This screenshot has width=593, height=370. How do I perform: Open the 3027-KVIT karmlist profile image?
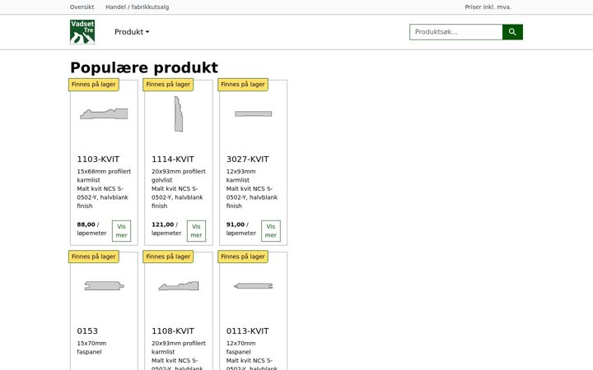(254, 113)
